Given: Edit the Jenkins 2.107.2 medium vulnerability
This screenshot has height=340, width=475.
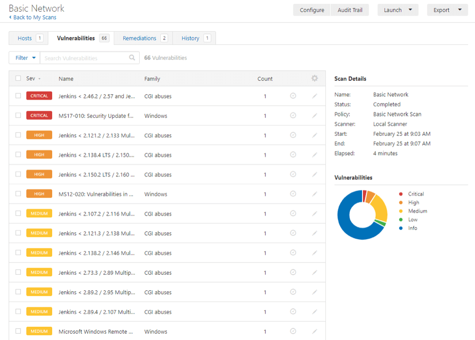Looking at the screenshot, I should pyautogui.click(x=315, y=213).
